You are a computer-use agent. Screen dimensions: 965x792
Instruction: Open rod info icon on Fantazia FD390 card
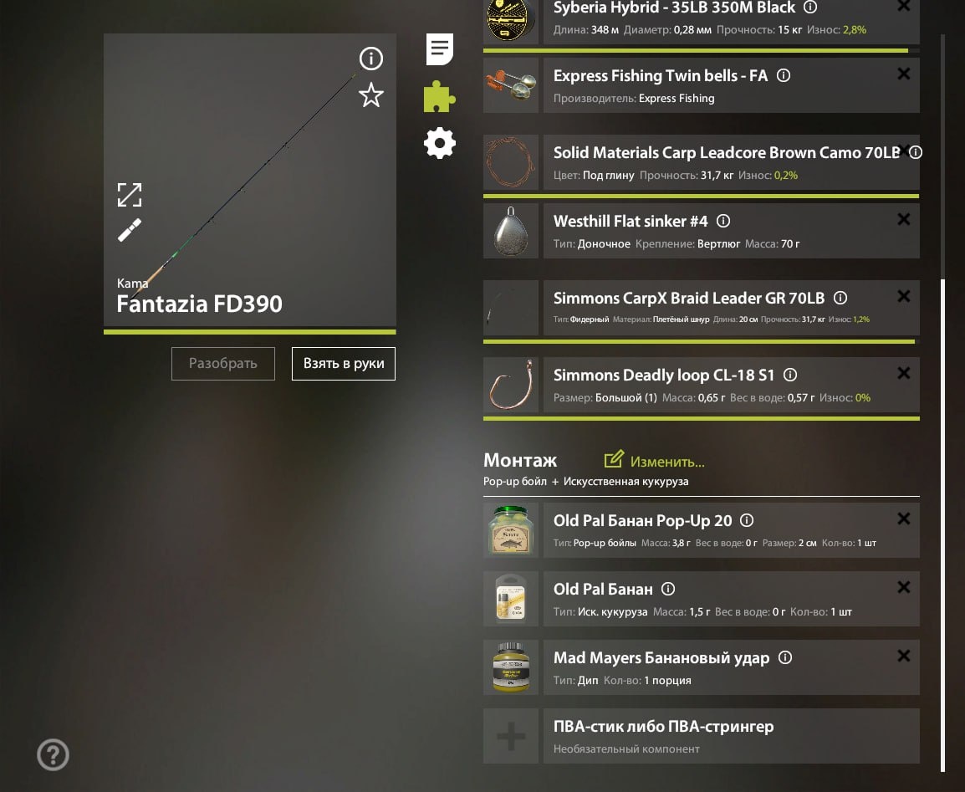tap(371, 59)
